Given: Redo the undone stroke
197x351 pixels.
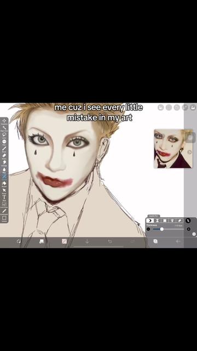Looking at the screenshot, I should tap(132, 241).
